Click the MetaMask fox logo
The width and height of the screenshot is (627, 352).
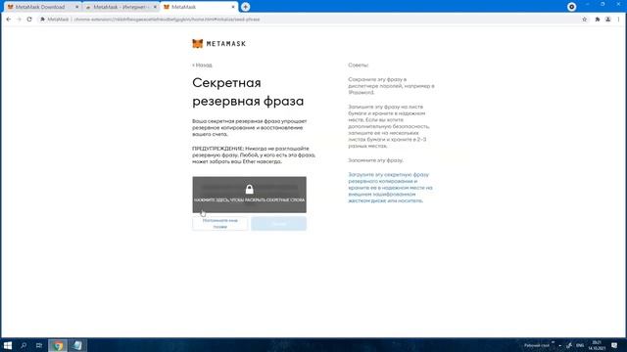pyautogui.click(x=198, y=43)
